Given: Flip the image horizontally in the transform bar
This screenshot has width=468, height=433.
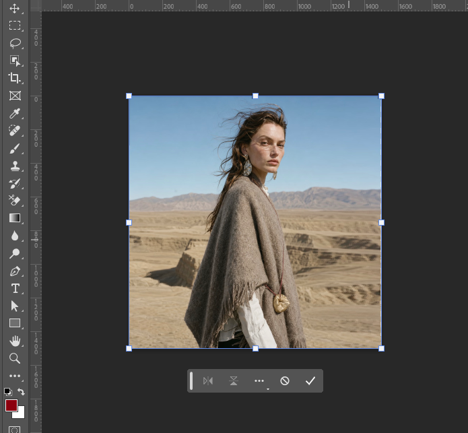Looking at the screenshot, I should click(208, 380).
